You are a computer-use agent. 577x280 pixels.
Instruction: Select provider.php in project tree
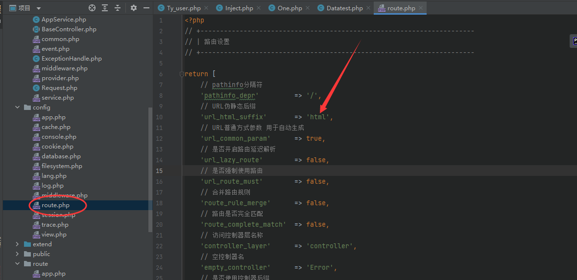coord(60,78)
